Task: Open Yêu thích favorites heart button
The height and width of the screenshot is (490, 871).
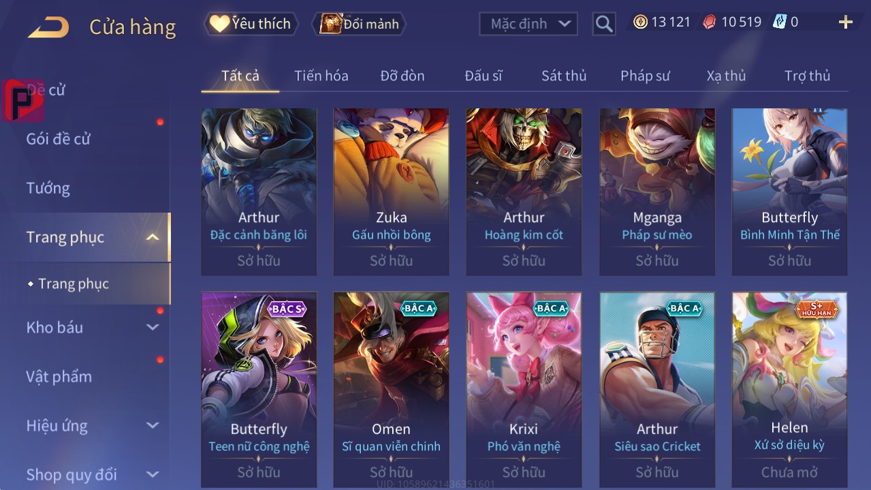Action: tap(251, 24)
